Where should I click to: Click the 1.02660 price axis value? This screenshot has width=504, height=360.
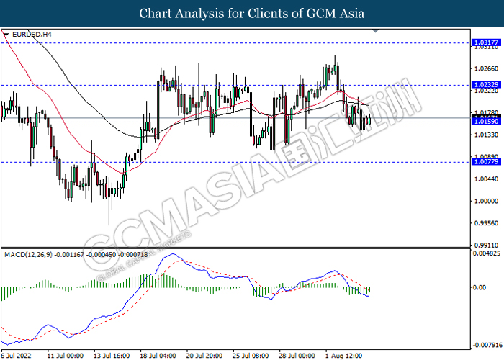point(486,69)
